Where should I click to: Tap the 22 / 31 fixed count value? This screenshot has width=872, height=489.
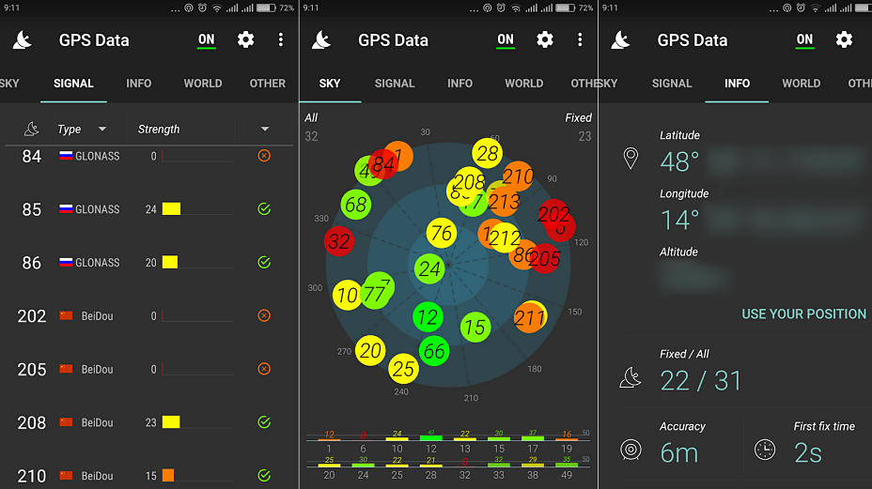(x=701, y=381)
